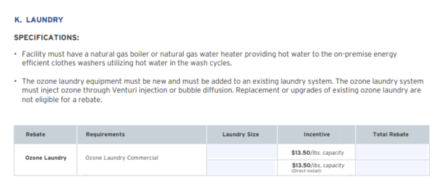Screen dimensions: 437x188
Task: Click the (Direct install) note text
Action: (306, 171)
